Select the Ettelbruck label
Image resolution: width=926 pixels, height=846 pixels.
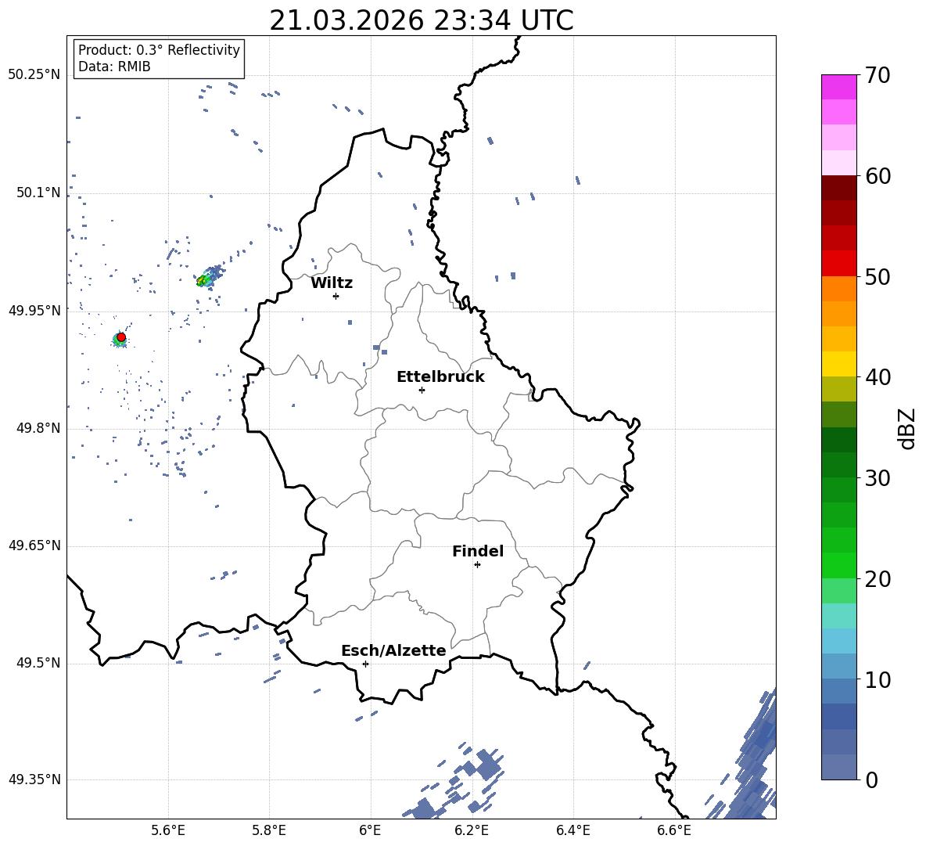point(440,377)
